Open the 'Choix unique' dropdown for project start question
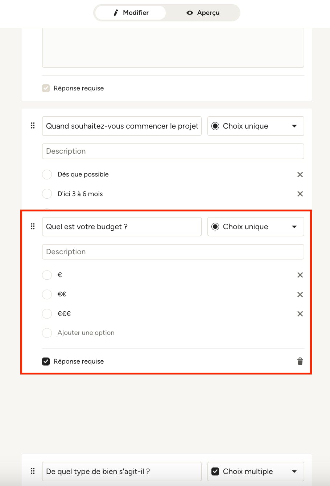The width and height of the screenshot is (330, 486). pyautogui.click(x=256, y=126)
